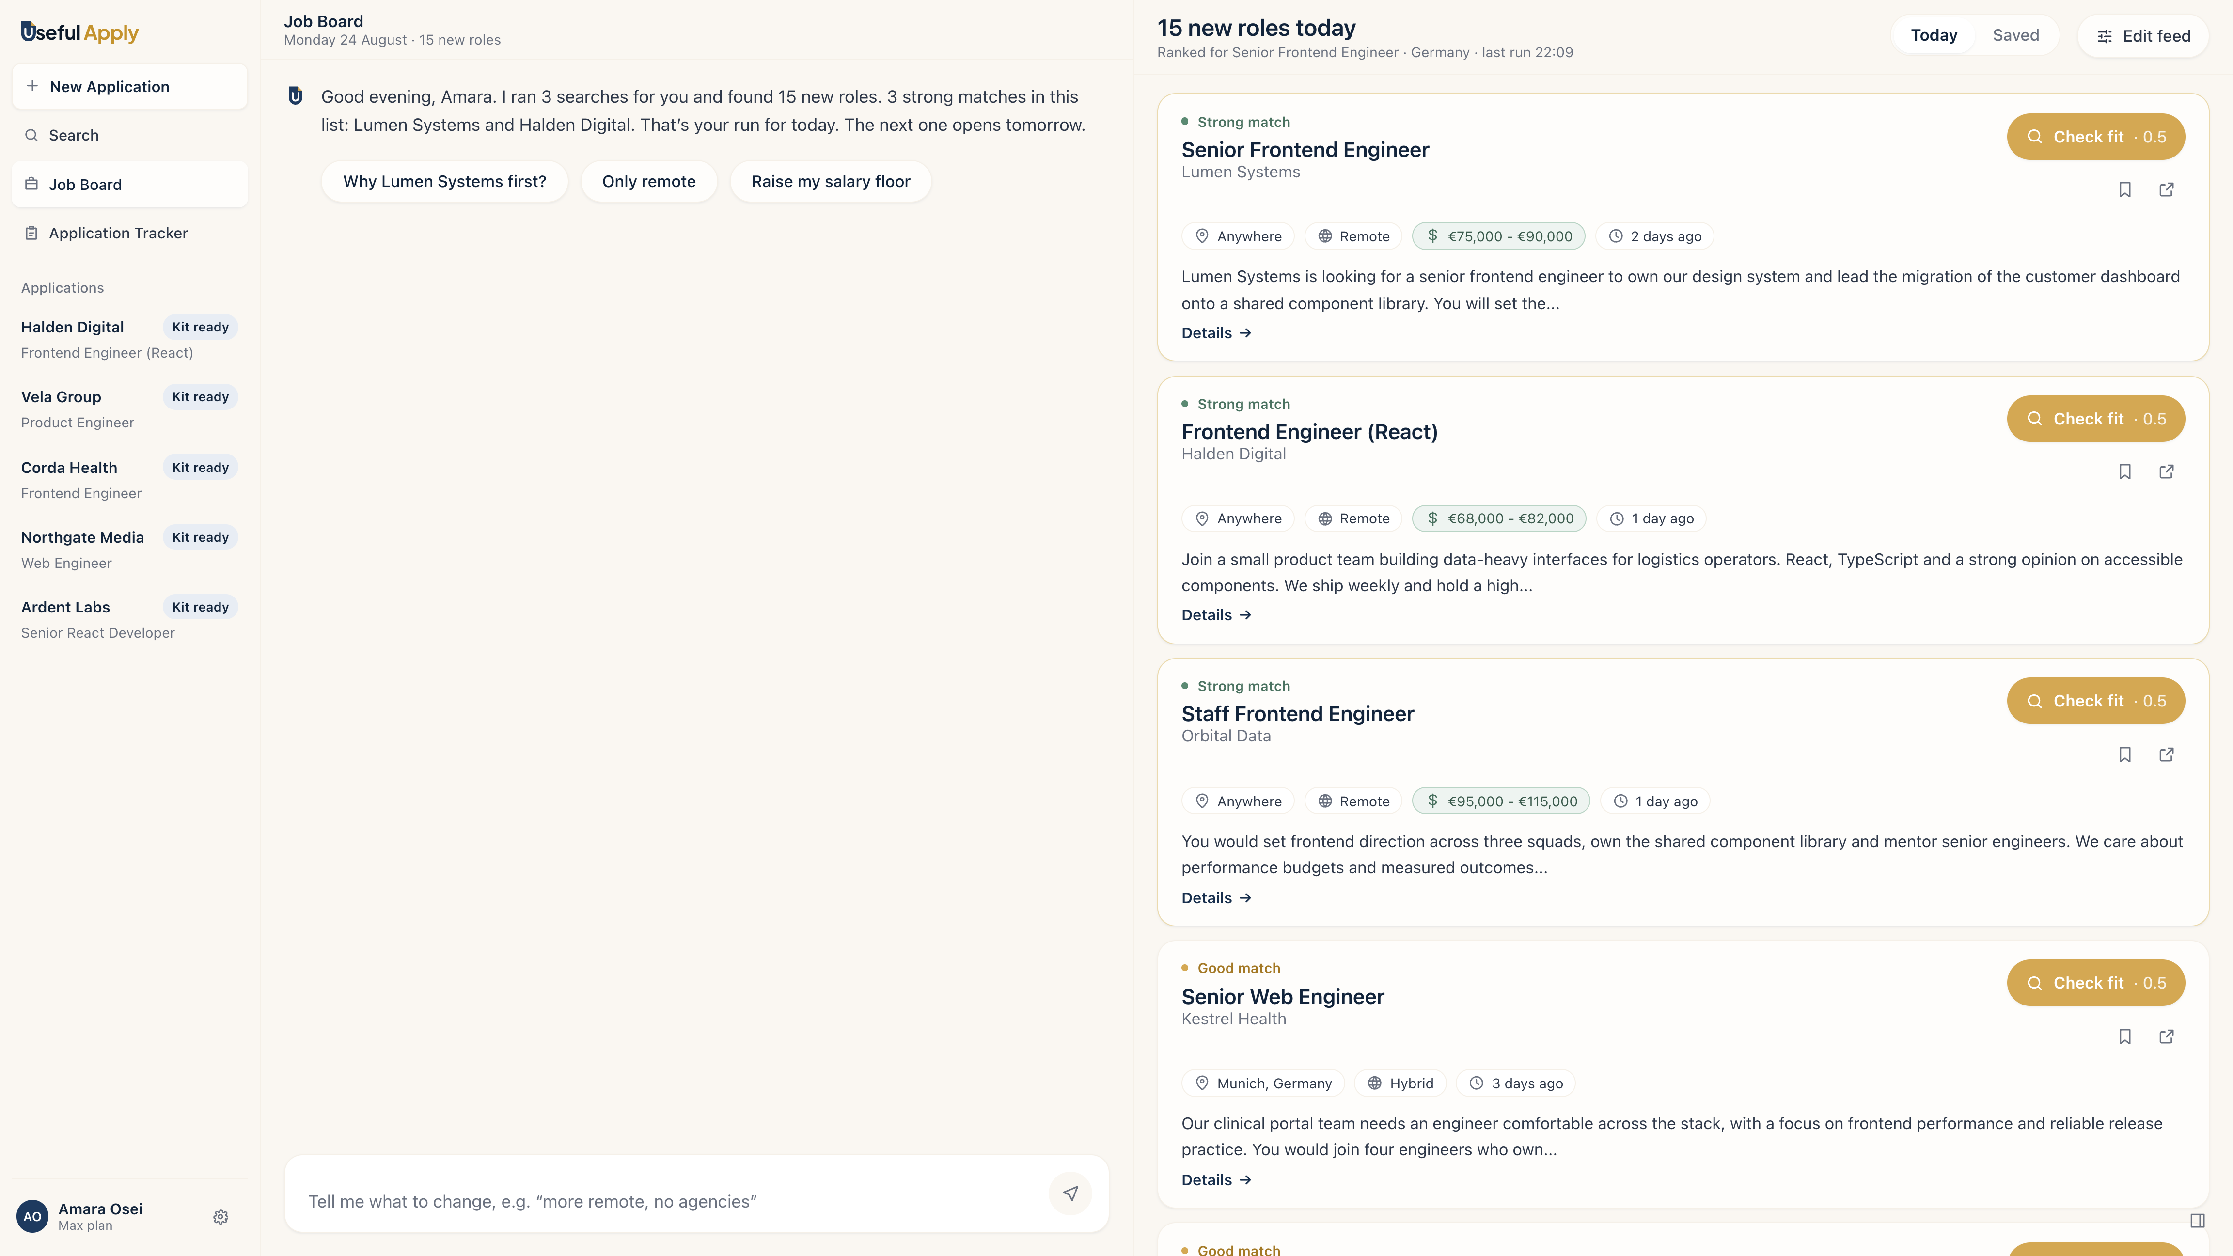Open Halden Digital application in sidebar
The width and height of the screenshot is (2233, 1256).
tap(129, 339)
